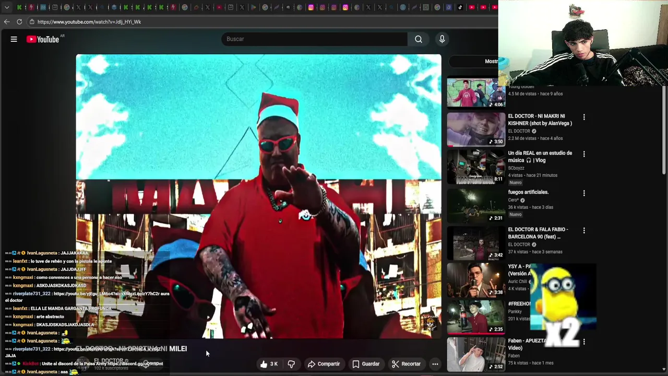Open #FREEHO Pankky video thumbnail
Screen dimensions: 668x376
click(x=476, y=317)
